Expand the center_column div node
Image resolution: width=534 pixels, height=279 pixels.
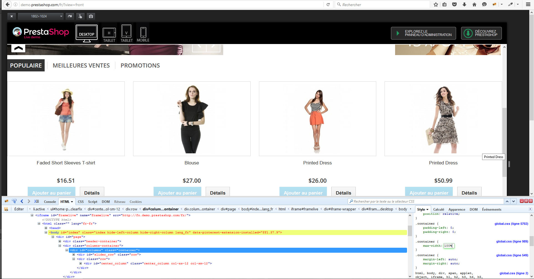80,263
